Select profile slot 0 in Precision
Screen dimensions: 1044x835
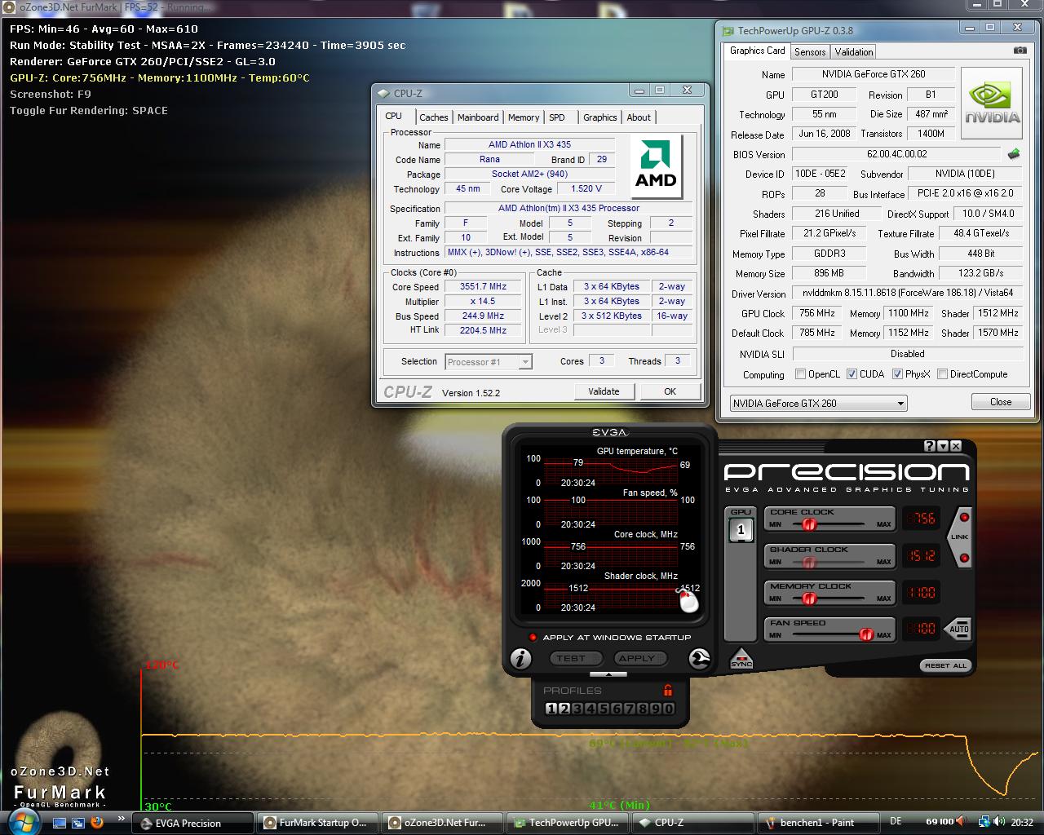pos(669,709)
